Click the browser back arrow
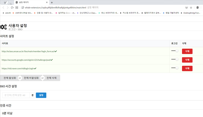203x117 pixels. (x=3, y=7)
